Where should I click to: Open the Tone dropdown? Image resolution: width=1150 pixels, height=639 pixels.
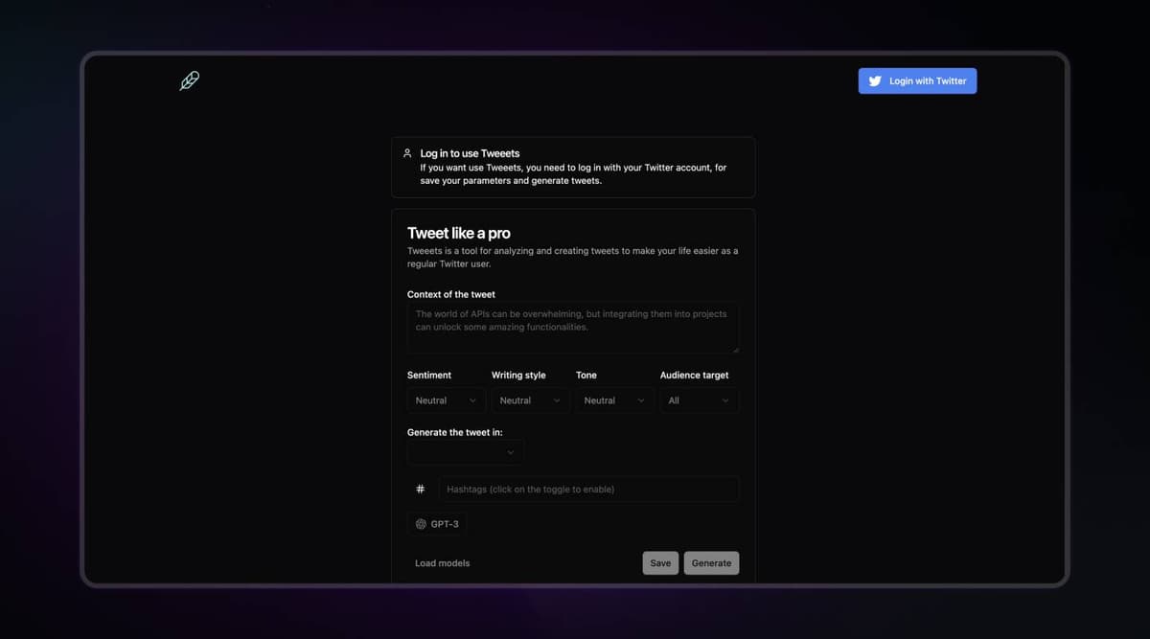point(614,399)
